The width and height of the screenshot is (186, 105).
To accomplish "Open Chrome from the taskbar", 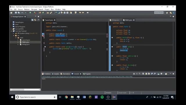I will pos(66,97).
